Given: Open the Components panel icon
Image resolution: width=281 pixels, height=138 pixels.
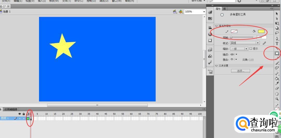Looking at the screenshot, I should point(210,56).
